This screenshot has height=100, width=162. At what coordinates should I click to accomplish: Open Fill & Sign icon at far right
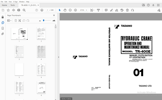pyautogui.click(x=159, y=10)
